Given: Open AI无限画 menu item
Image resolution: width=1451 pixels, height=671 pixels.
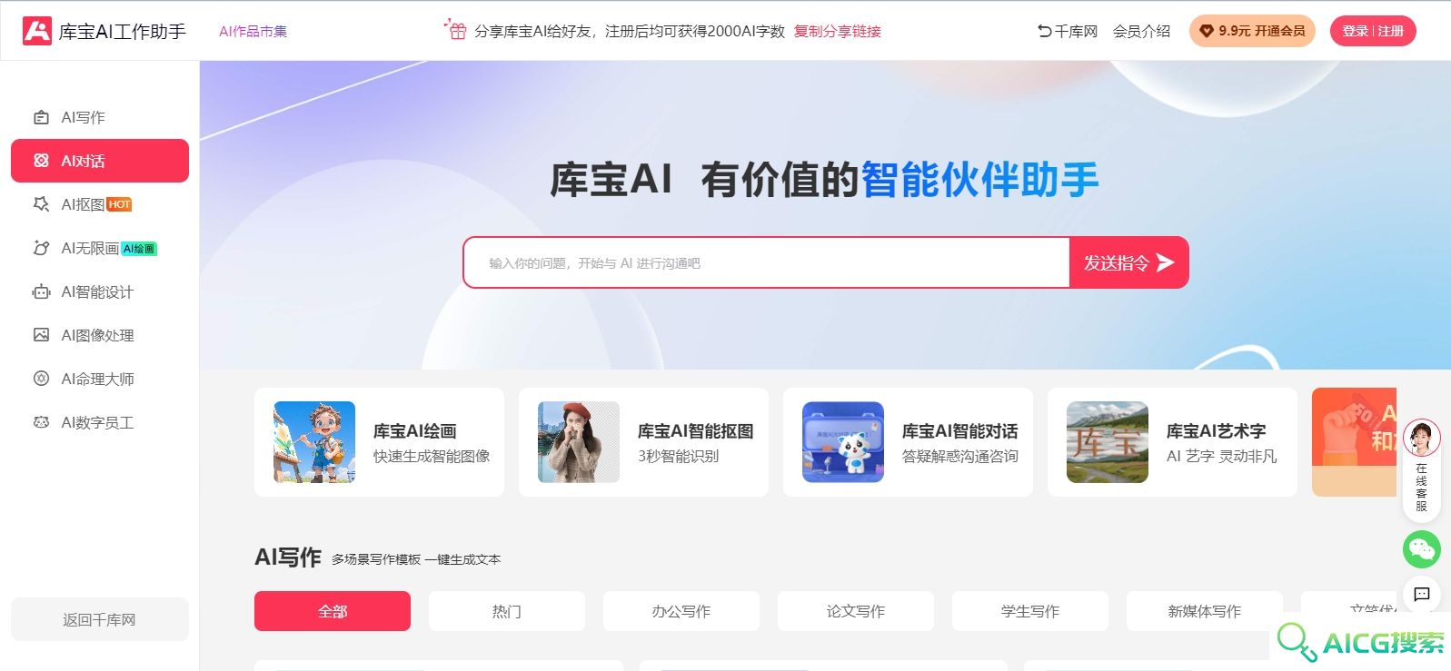Looking at the screenshot, I should 100,248.
